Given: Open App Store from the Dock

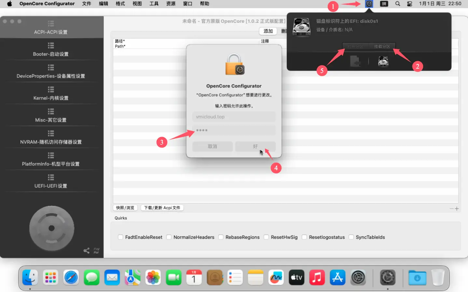Looking at the screenshot, I should tap(337, 277).
